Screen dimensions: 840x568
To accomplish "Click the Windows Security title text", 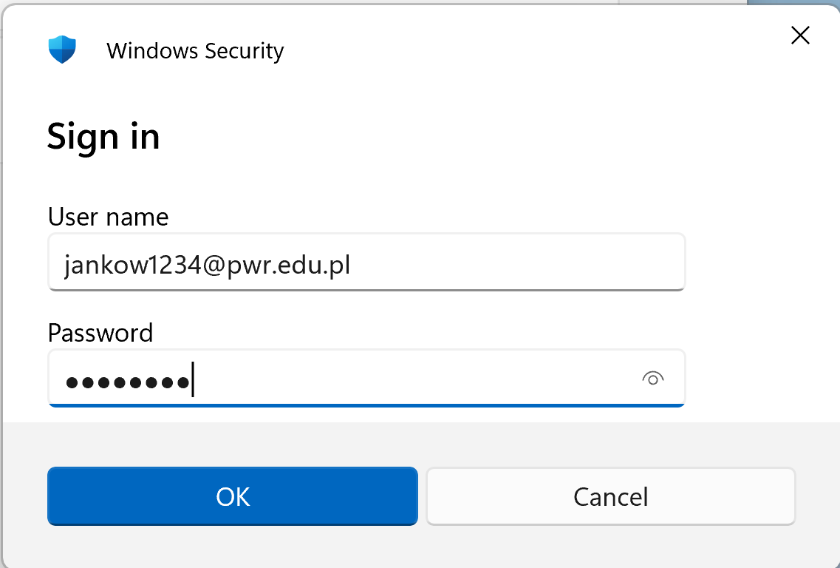I will pyautogui.click(x=195, y=51).
